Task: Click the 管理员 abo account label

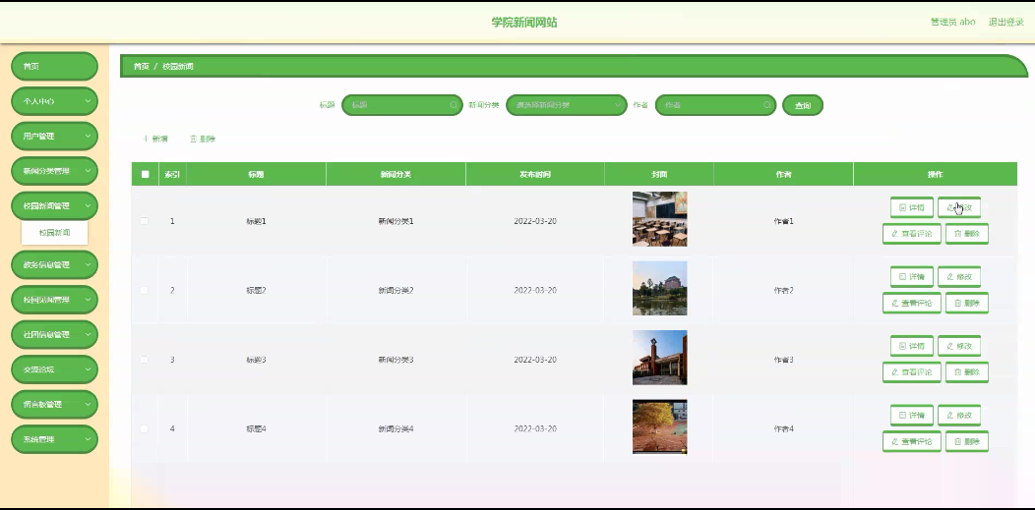Action: pos(953,22)
